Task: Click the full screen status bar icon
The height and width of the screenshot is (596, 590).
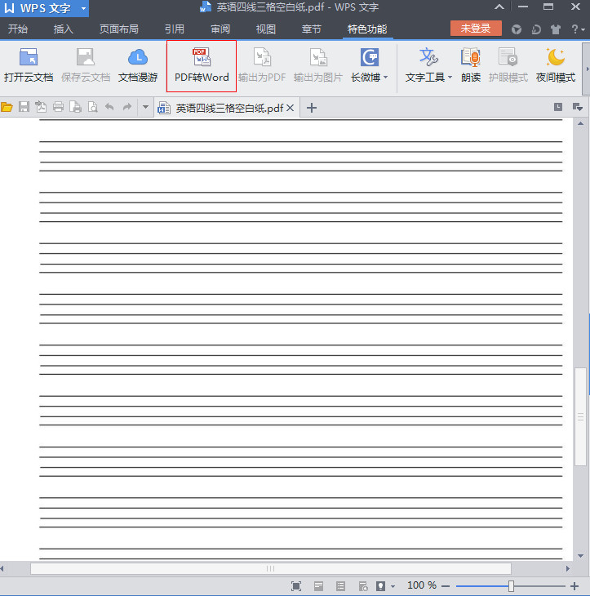Action: (x=296, y=586)
